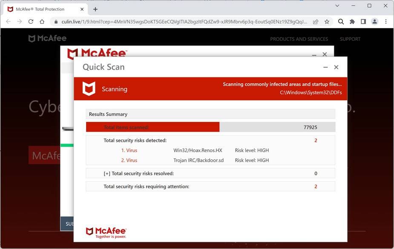Screen dimensions: 394x249
Task: Close the McAfee Total Protection tab
Action: pyautogui.click(x=82, y=9)
